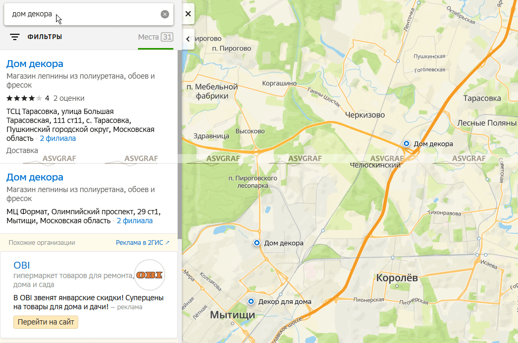Image resolution: width=518 pixels, height=343 pixels.
Task: Collapse the side panel with the chevron arrow
Action: coord(188,39)
